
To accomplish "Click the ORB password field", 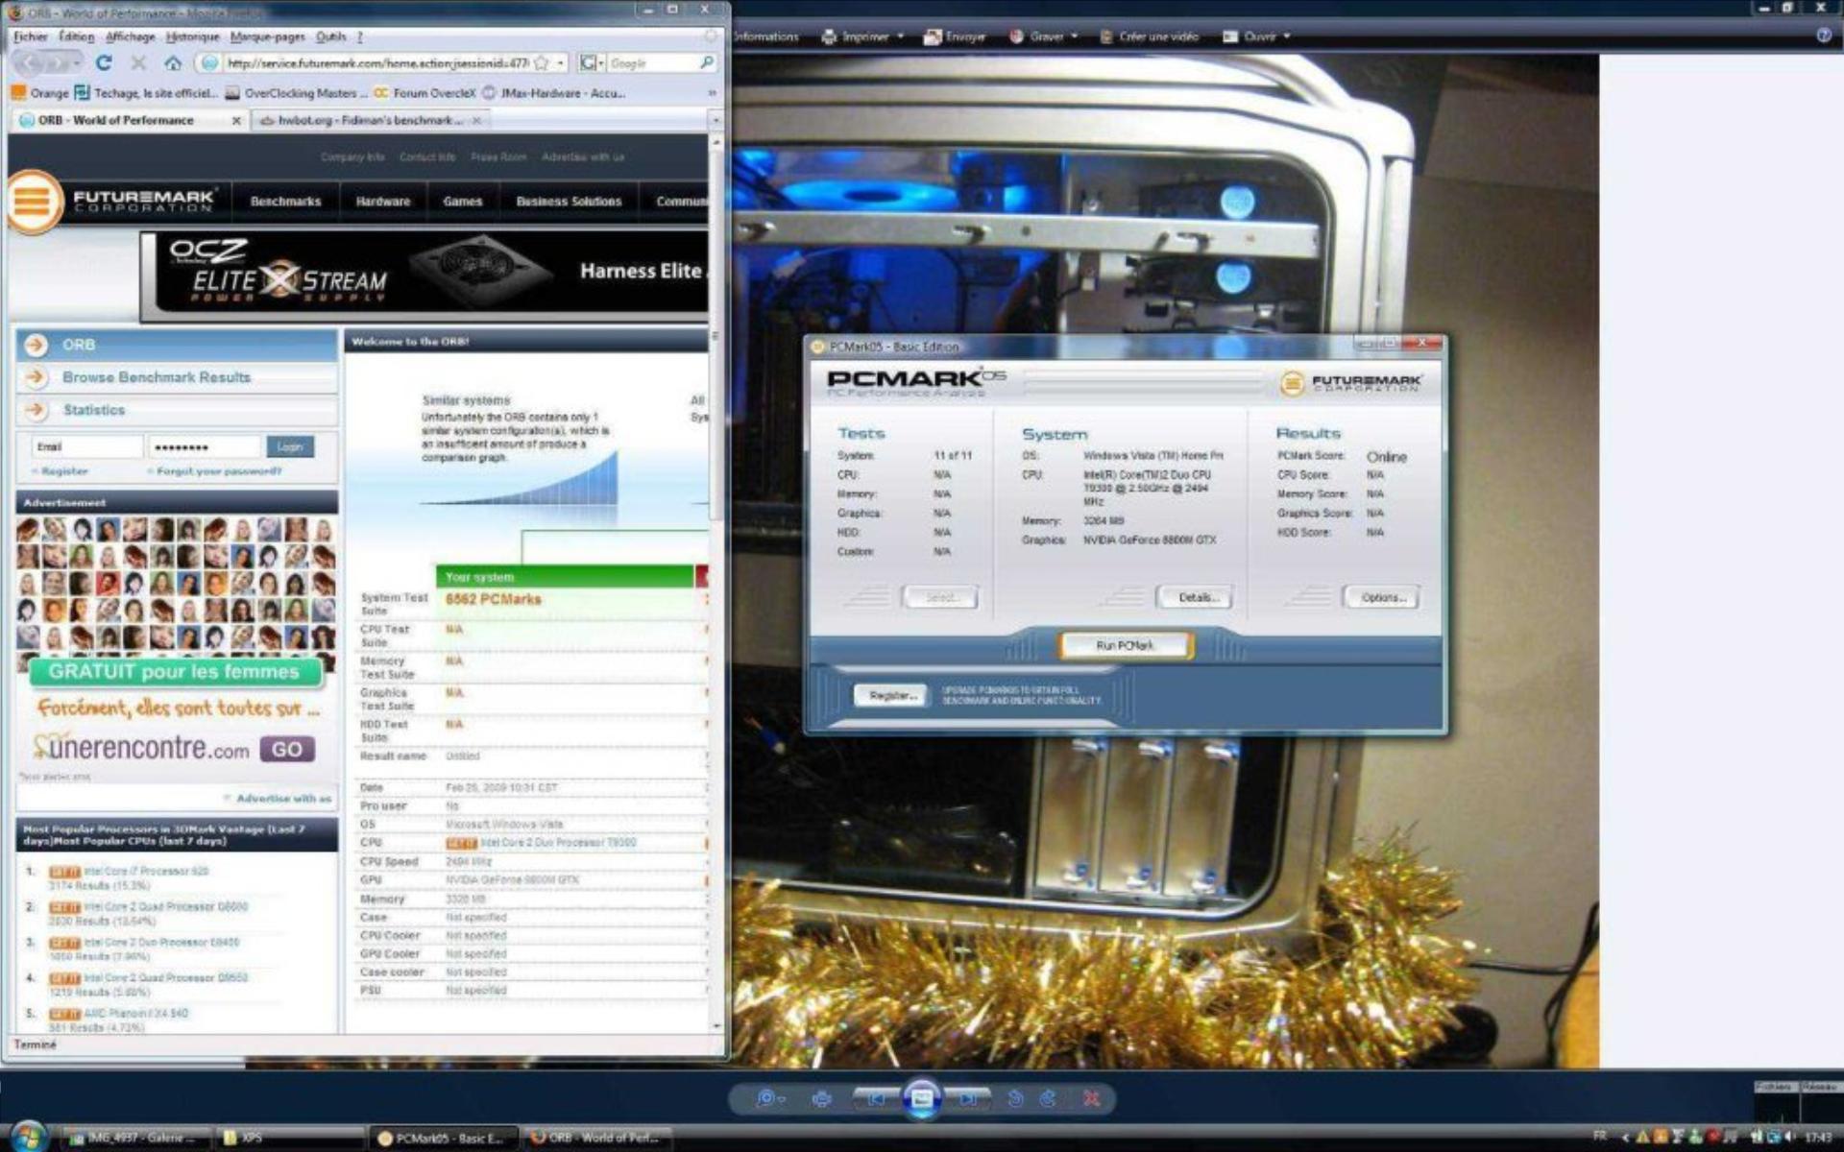I will pos(204,447).
